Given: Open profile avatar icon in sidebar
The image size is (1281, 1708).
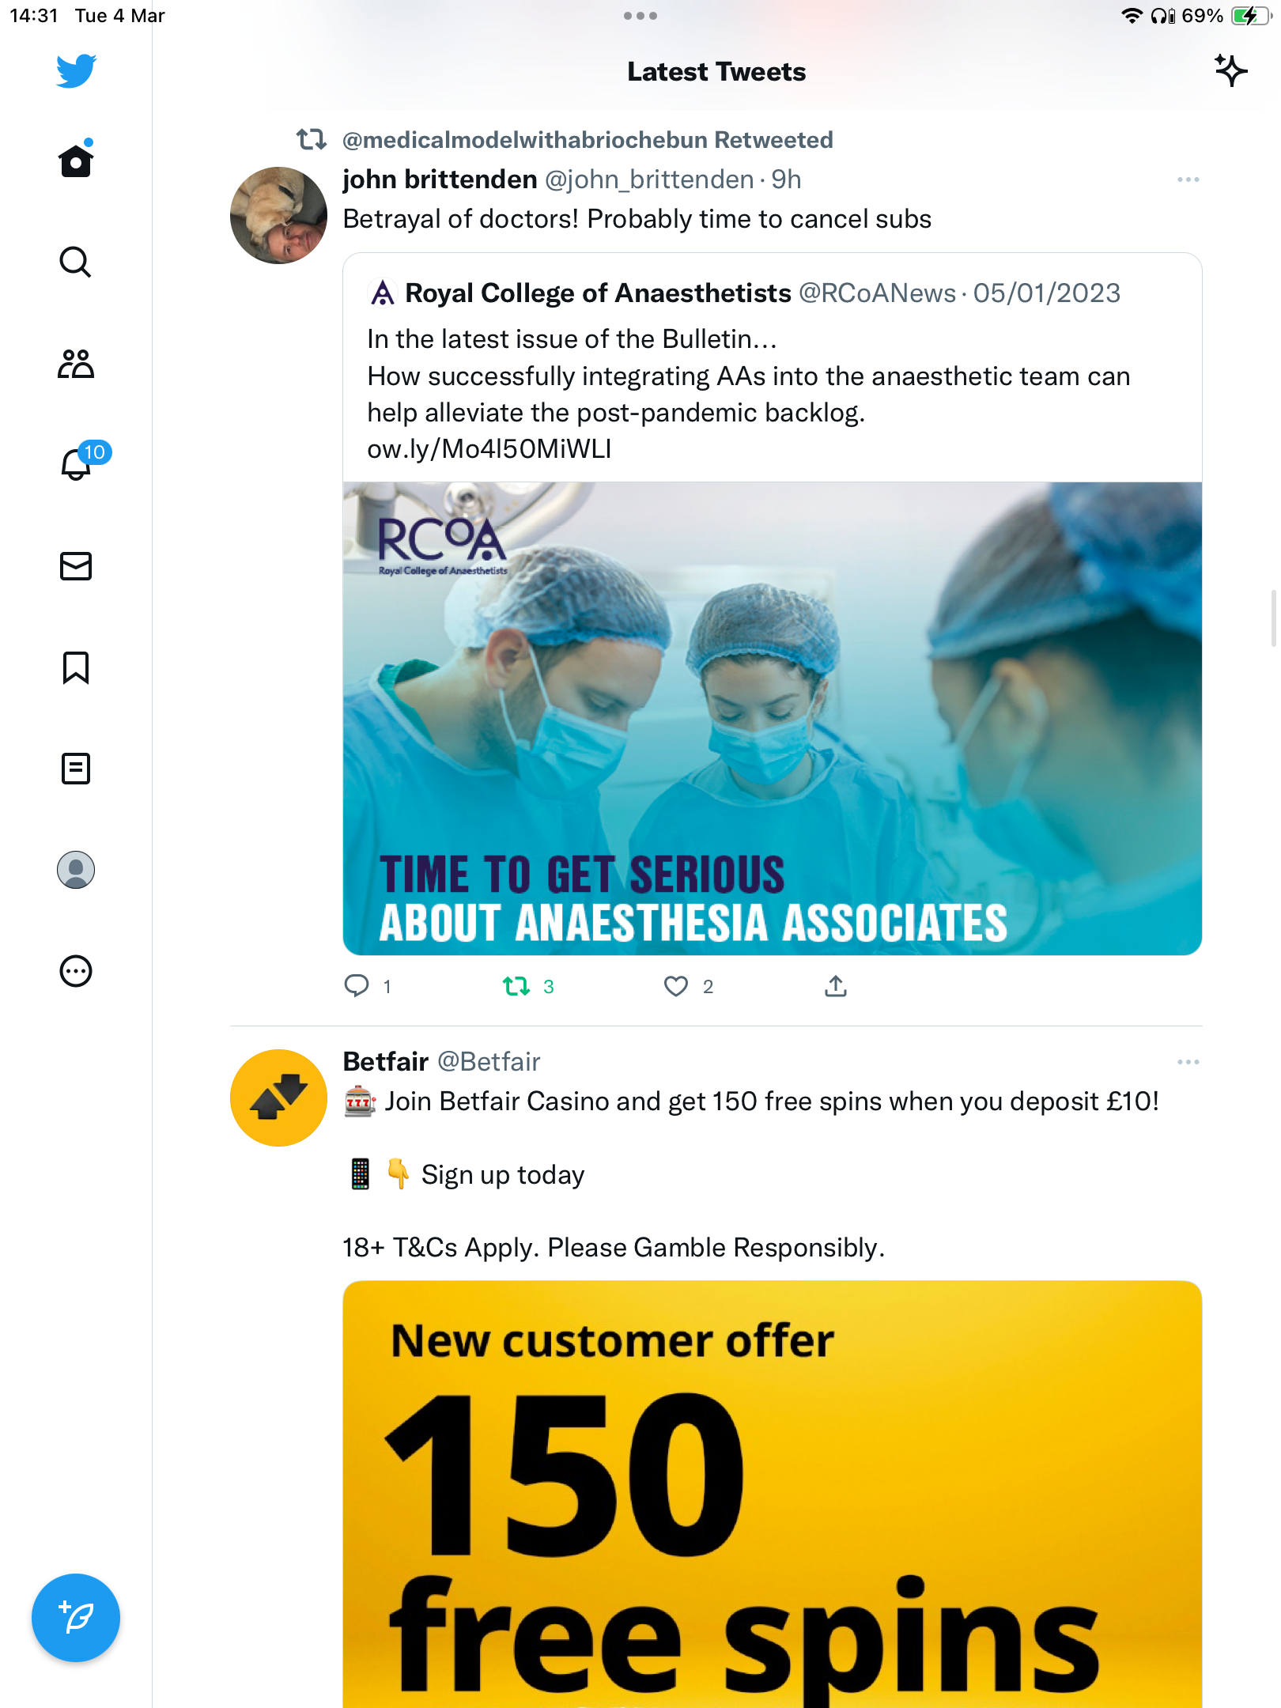Looking at the screenshot, I should pyautogui.click(x=76, y=870).
